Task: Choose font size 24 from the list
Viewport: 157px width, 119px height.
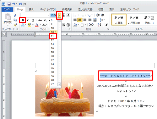Action: click(52, 64)
